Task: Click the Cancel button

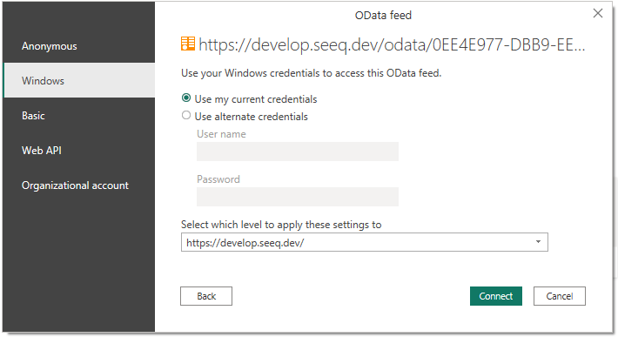Action: (x=560, y=296)
